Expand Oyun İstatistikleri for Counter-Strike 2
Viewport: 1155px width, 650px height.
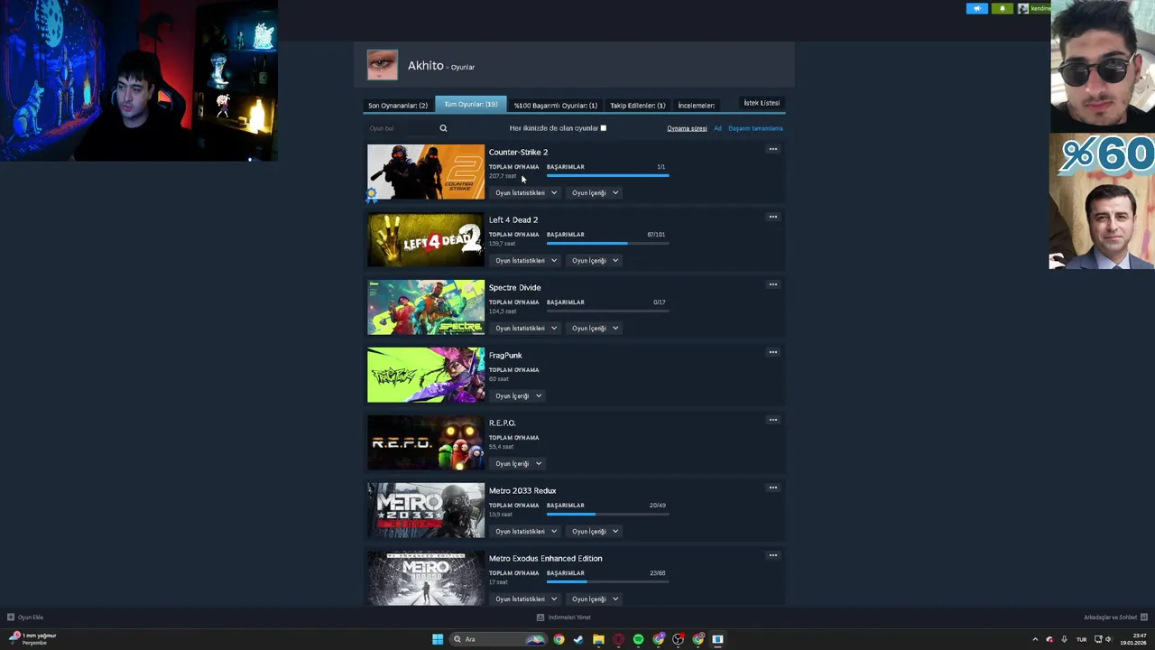[525, 192]
